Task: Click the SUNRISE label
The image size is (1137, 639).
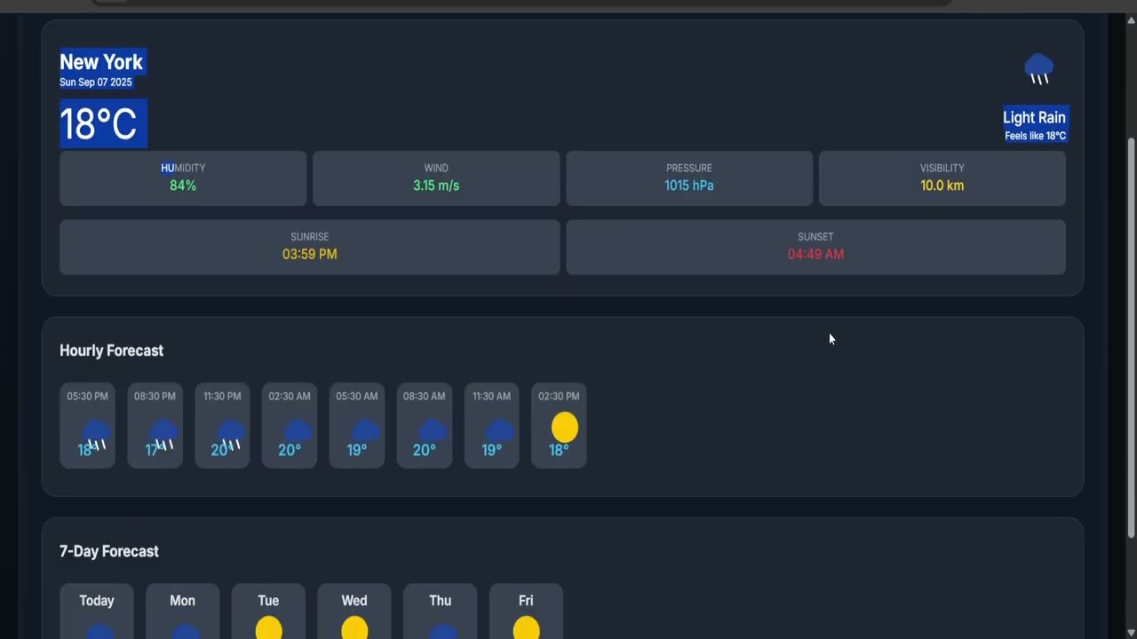Action: pyautogui.click(x=309, y=237)
